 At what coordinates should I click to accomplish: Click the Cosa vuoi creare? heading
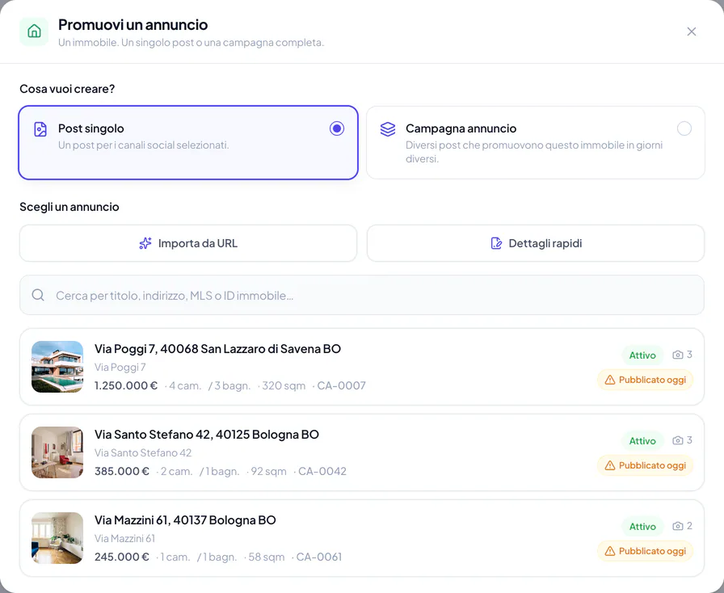67,89
